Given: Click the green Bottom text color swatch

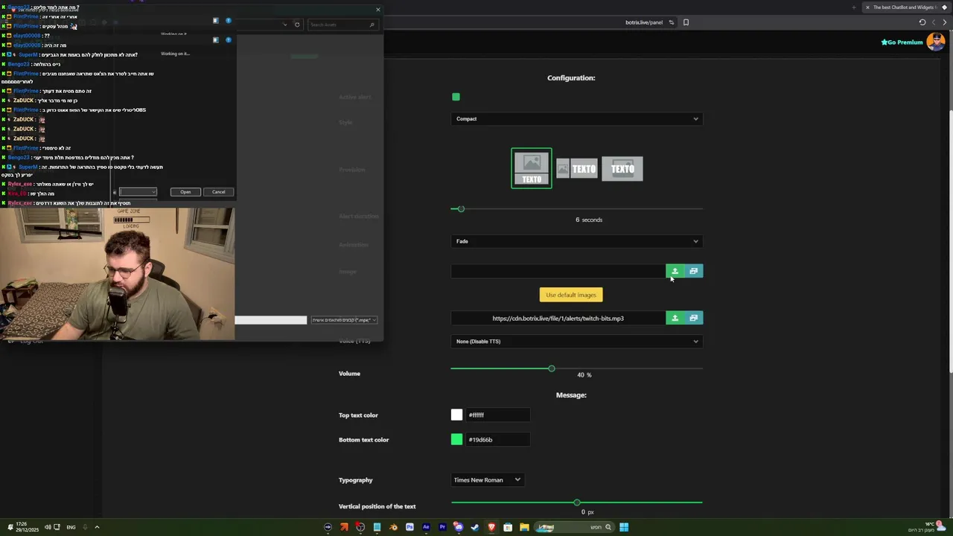Looking at the screenshot, I should point(456,439).
